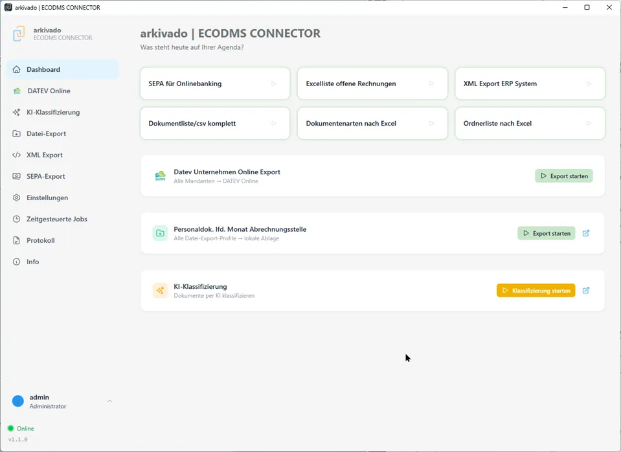
Task: Open the Einstellungen settings page
Action: [63, 198]
